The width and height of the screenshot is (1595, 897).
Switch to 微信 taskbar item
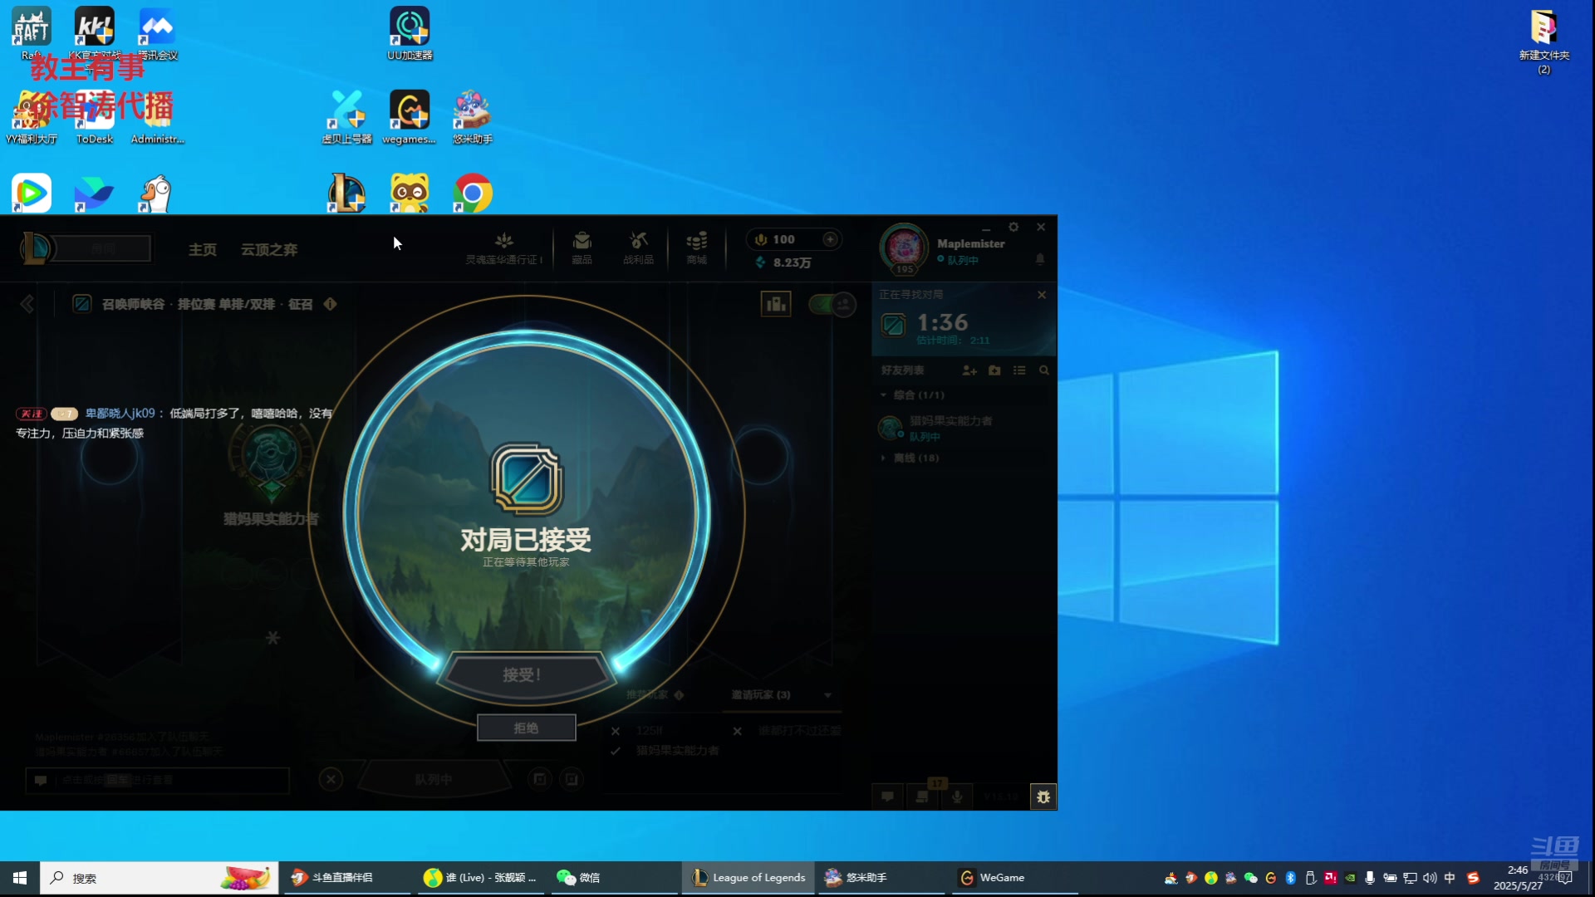point(615,878)
